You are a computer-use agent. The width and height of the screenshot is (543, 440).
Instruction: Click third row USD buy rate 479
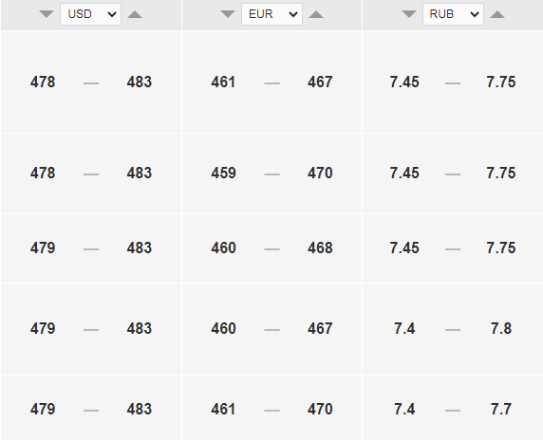tap(43, 248)
